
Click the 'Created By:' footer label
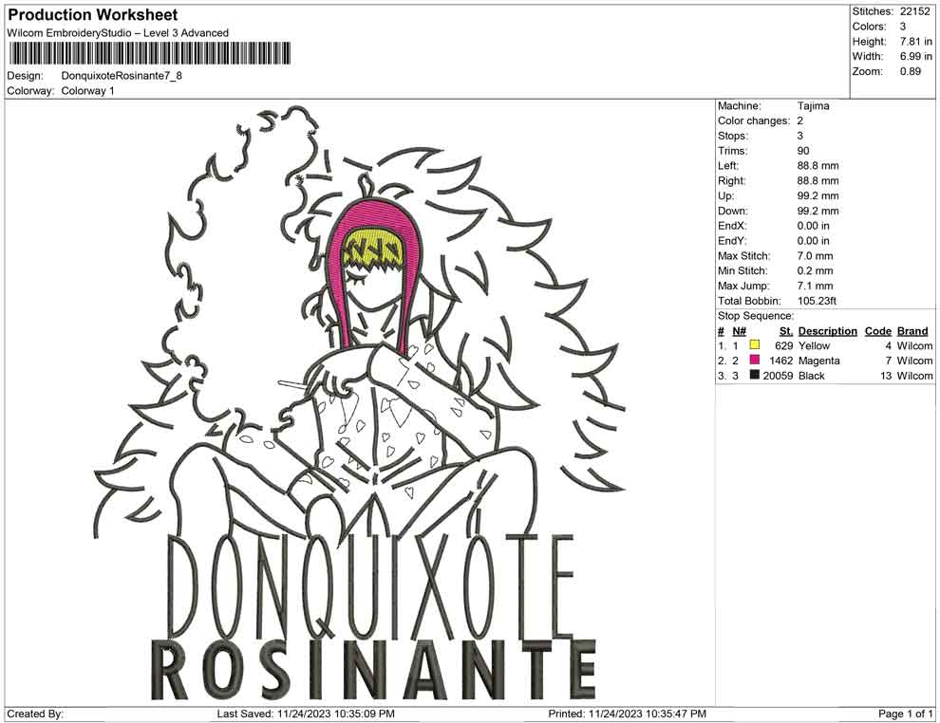pos(35,714)
